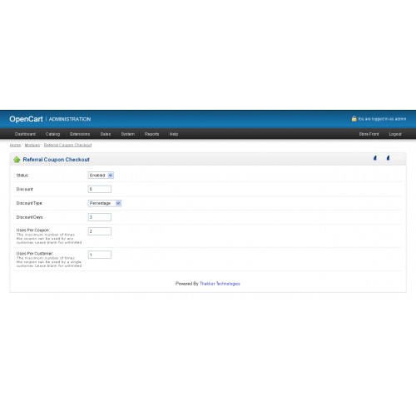Click the Logout link
416x416 pixels.
[395, 134]
